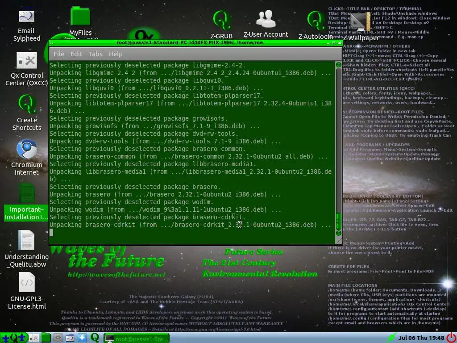
Task: Click the red power button in taskbar
Action: [x=452, y=338]
